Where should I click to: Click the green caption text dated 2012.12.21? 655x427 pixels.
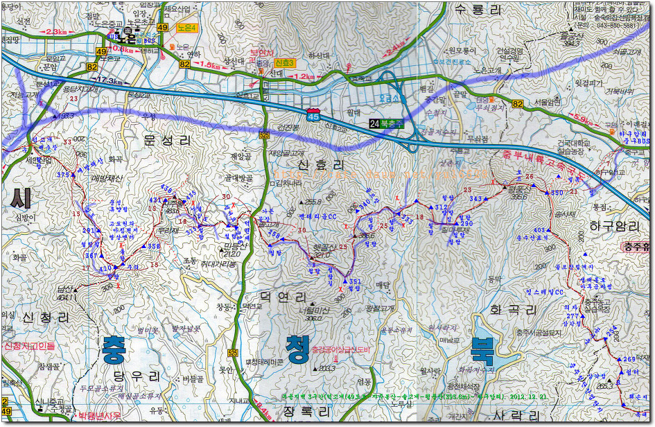coord(414,397)
